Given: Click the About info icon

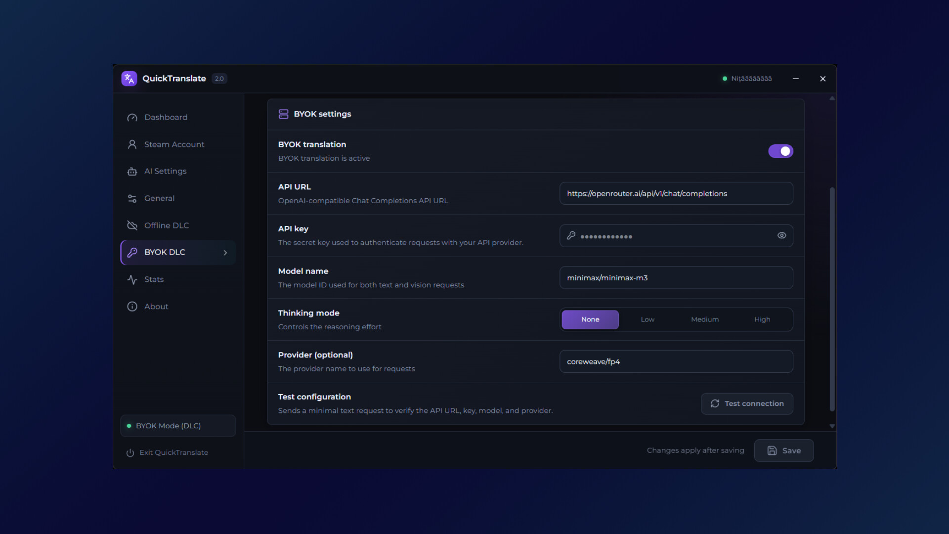Looking at the screenshot, I should point(132,307).
